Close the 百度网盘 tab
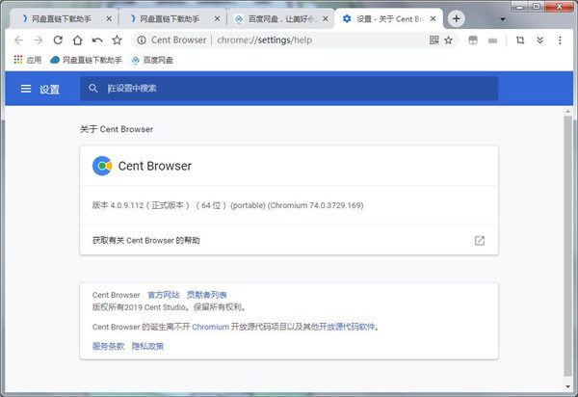Image resolution: width=578 pixels, height=397 pixels. click(326, 19)
